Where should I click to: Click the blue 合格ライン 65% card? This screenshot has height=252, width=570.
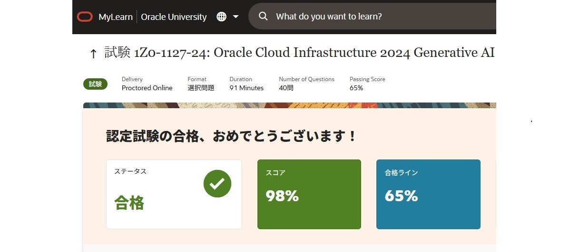coord(428,195)
